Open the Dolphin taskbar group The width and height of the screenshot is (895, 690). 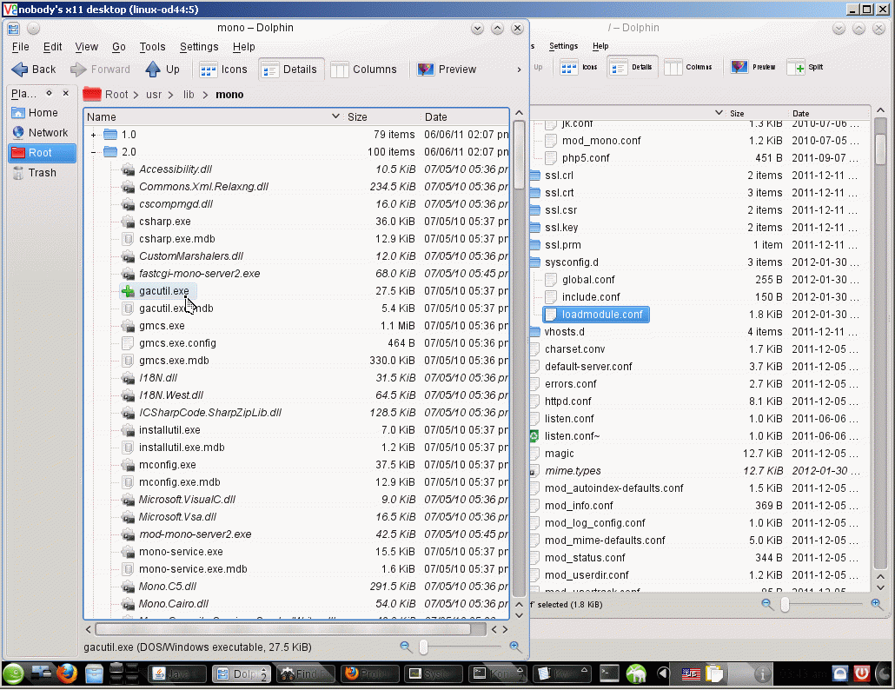[x=242, y=674]
